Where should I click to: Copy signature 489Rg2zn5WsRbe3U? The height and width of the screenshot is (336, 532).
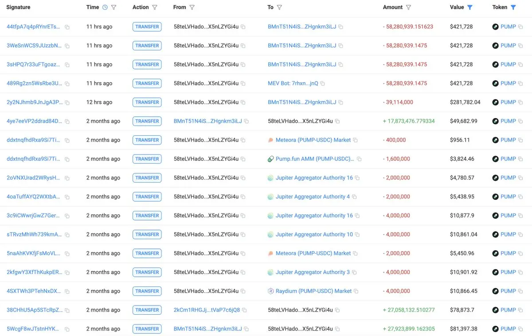click(67, 84)
